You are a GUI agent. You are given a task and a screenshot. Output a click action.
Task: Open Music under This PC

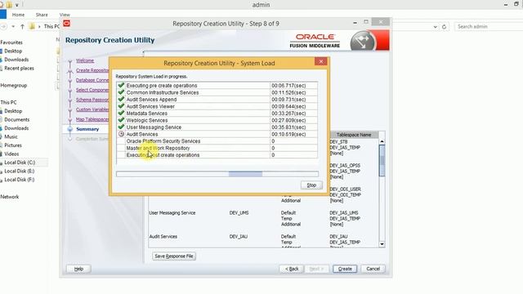tap(11, 136)
